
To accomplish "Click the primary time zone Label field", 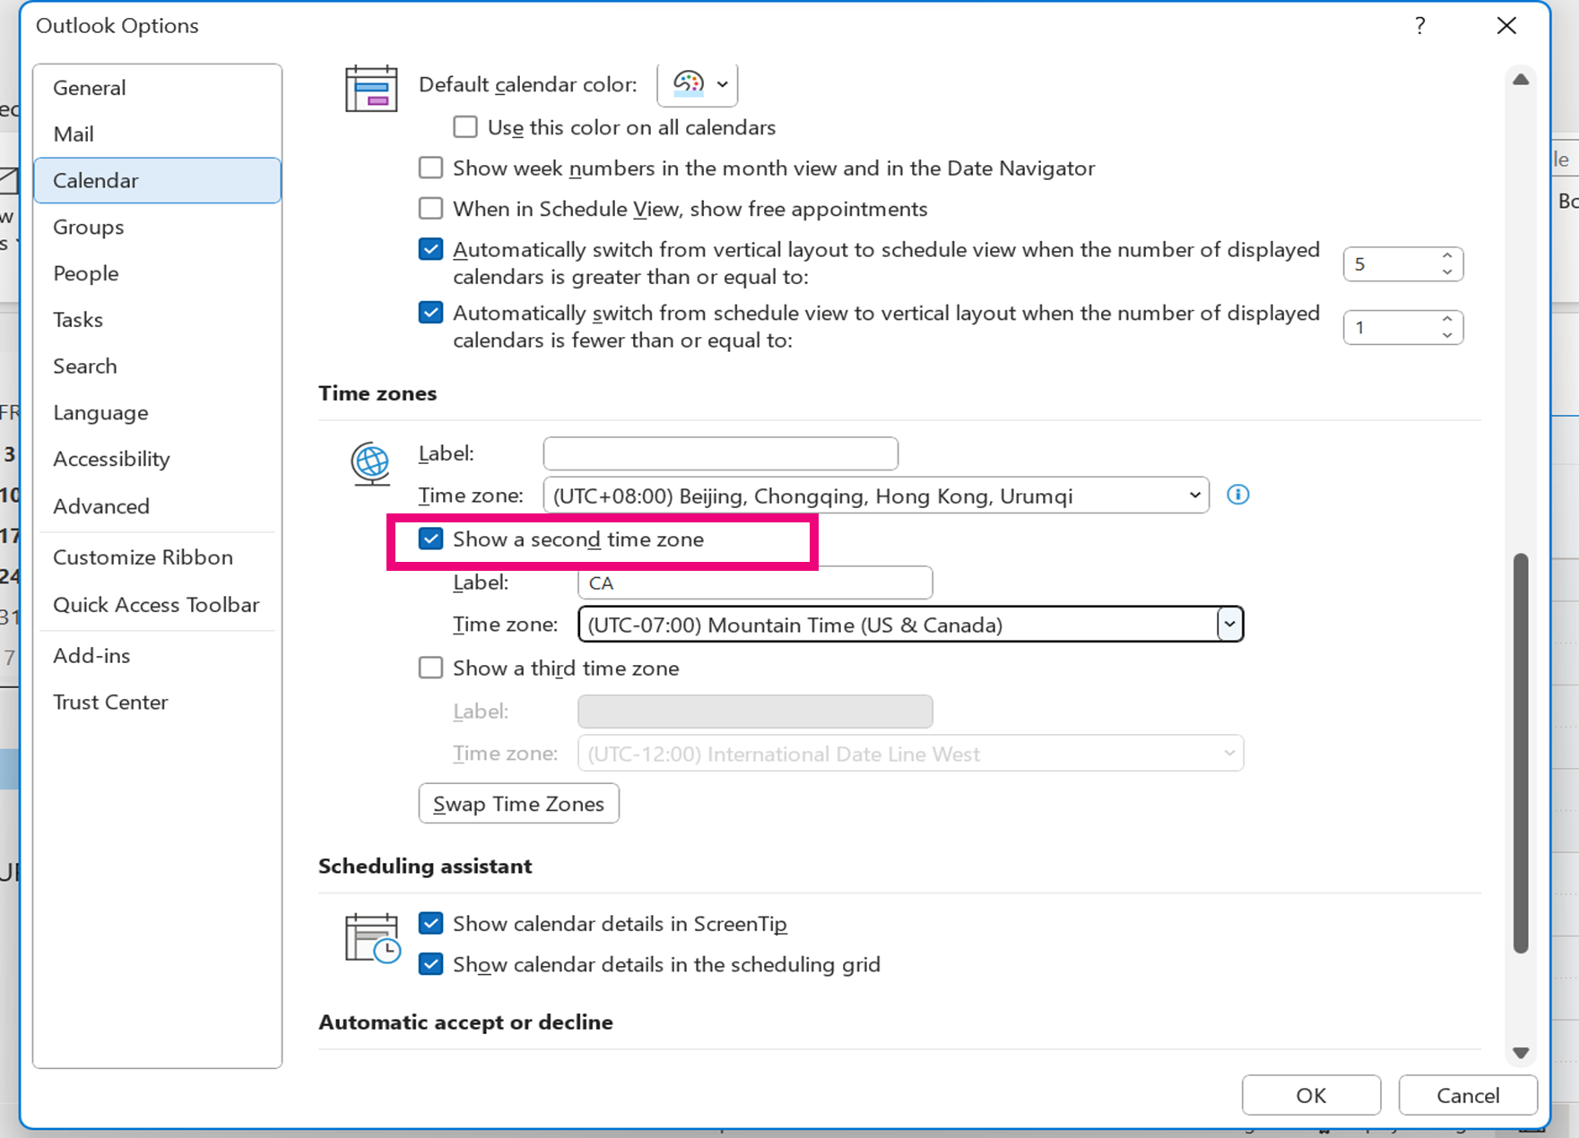I will click(x=720, y=453).
